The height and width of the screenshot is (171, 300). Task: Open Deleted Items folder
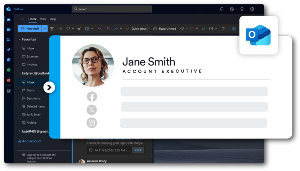click(33, 106)
